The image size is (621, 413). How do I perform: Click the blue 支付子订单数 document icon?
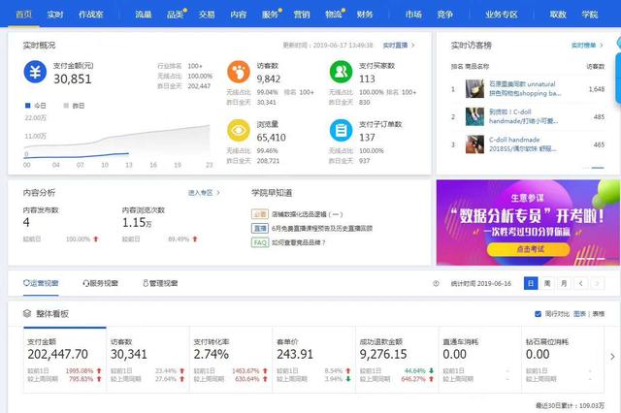click(341, 131)
